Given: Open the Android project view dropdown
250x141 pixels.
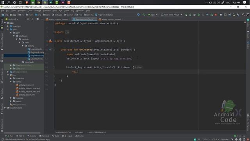Looking at the screenshot, I should 12,19.
